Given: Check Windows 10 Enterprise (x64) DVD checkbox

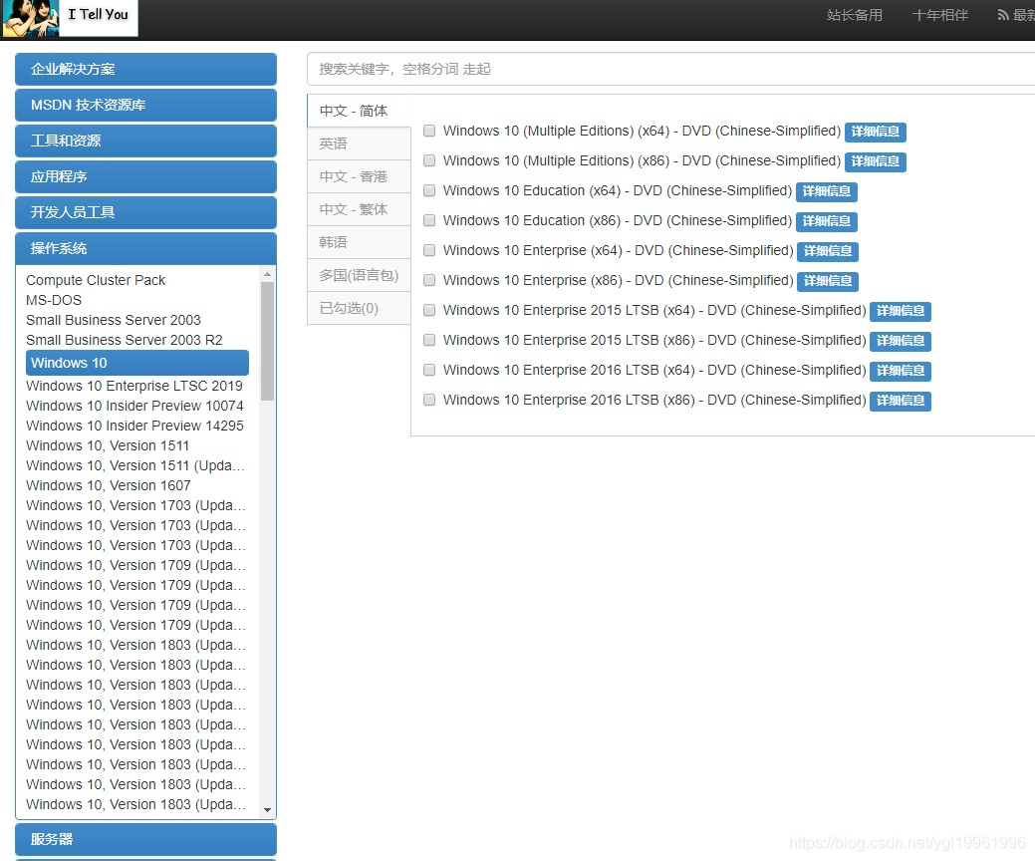Looking at the screenshot, I should point(429,250).
